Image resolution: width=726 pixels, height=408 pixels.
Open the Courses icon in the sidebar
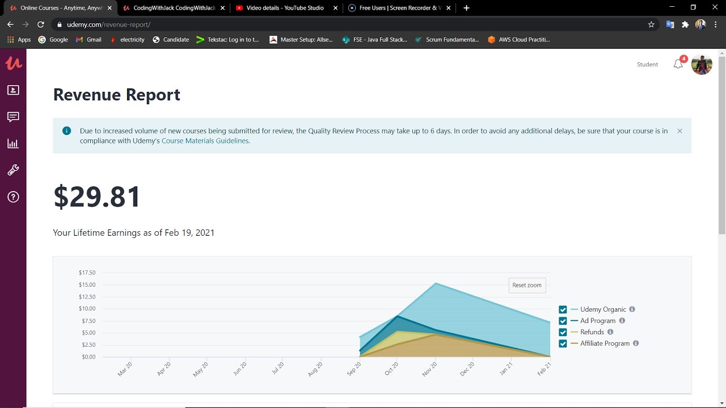13,90
